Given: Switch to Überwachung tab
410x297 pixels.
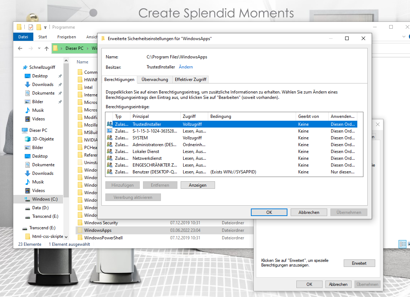Looking at the screenshot, I should click(x=155, y=80).
